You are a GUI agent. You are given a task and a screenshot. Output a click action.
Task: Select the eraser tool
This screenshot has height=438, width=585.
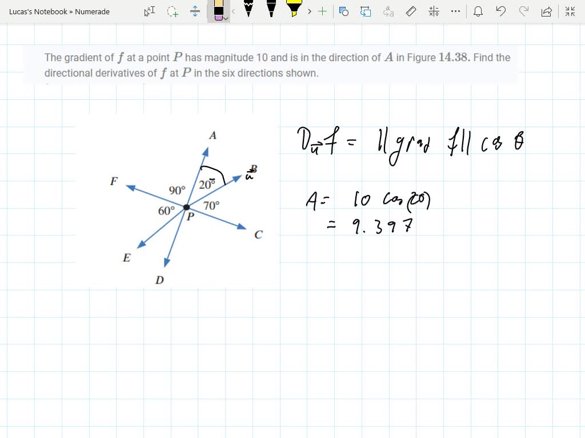click(x=219, y=10)
